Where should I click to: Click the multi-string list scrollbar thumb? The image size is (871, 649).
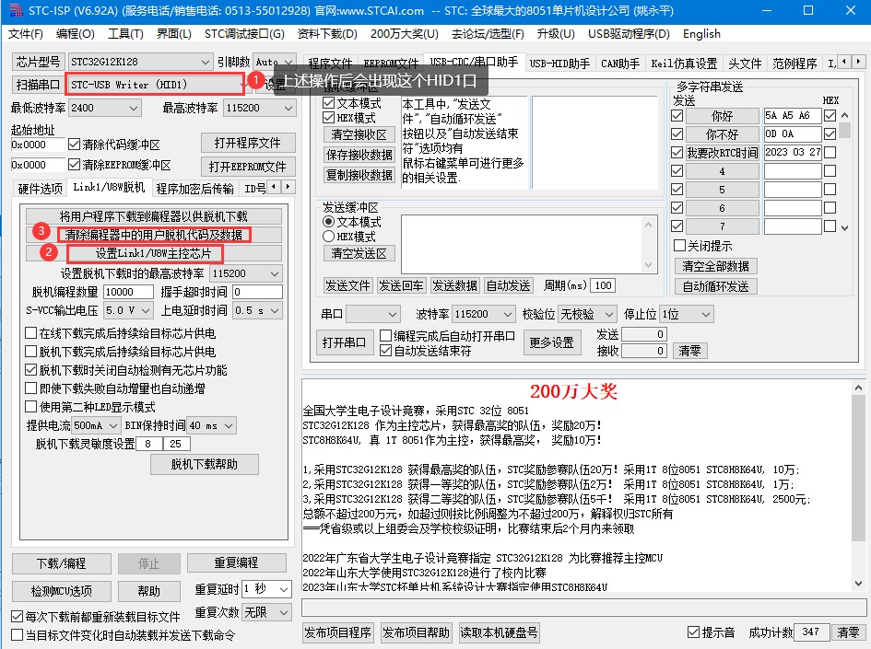tap(845, 130)
